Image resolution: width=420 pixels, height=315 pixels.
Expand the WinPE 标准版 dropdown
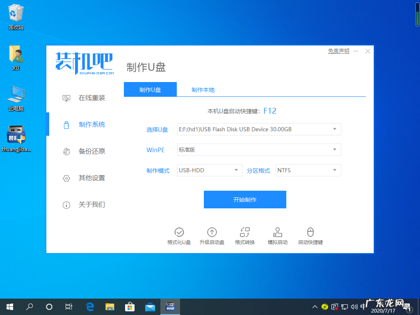(259, 150)
